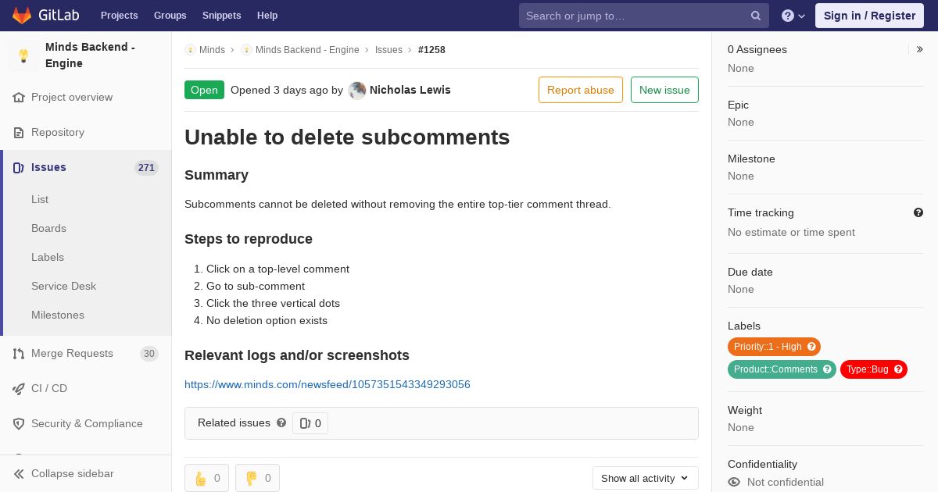Click the Merge Requests count badge 30

point(149,354)
